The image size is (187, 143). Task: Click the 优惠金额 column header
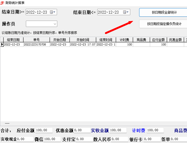[x=175, y=40]
